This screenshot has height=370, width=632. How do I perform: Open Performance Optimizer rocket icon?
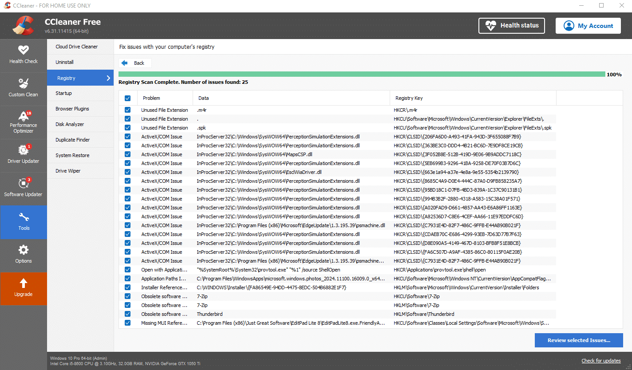click(24, 116)
